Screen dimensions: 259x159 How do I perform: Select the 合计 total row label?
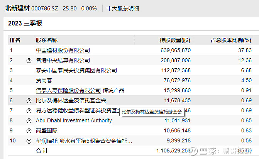pos(42,151)
